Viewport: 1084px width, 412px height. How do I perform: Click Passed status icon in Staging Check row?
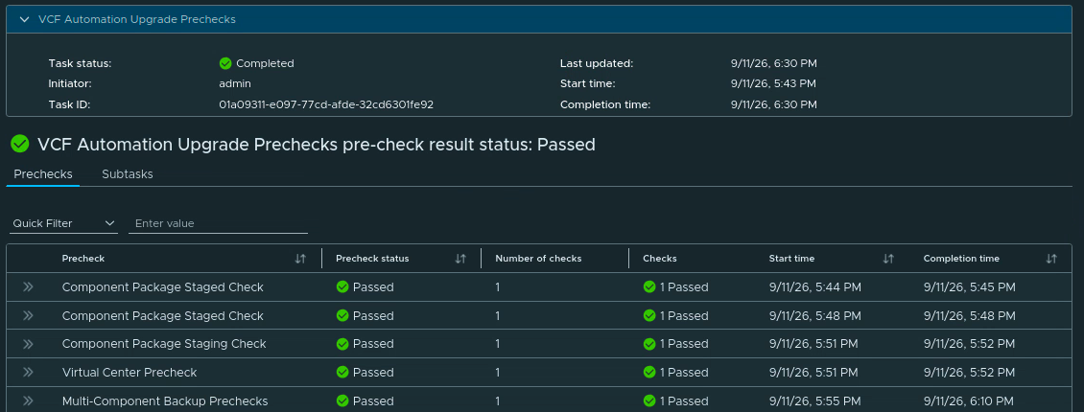[342, 344]
